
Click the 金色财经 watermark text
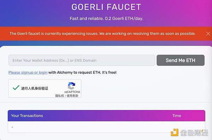pyautogui.click(x=194, y=133)
